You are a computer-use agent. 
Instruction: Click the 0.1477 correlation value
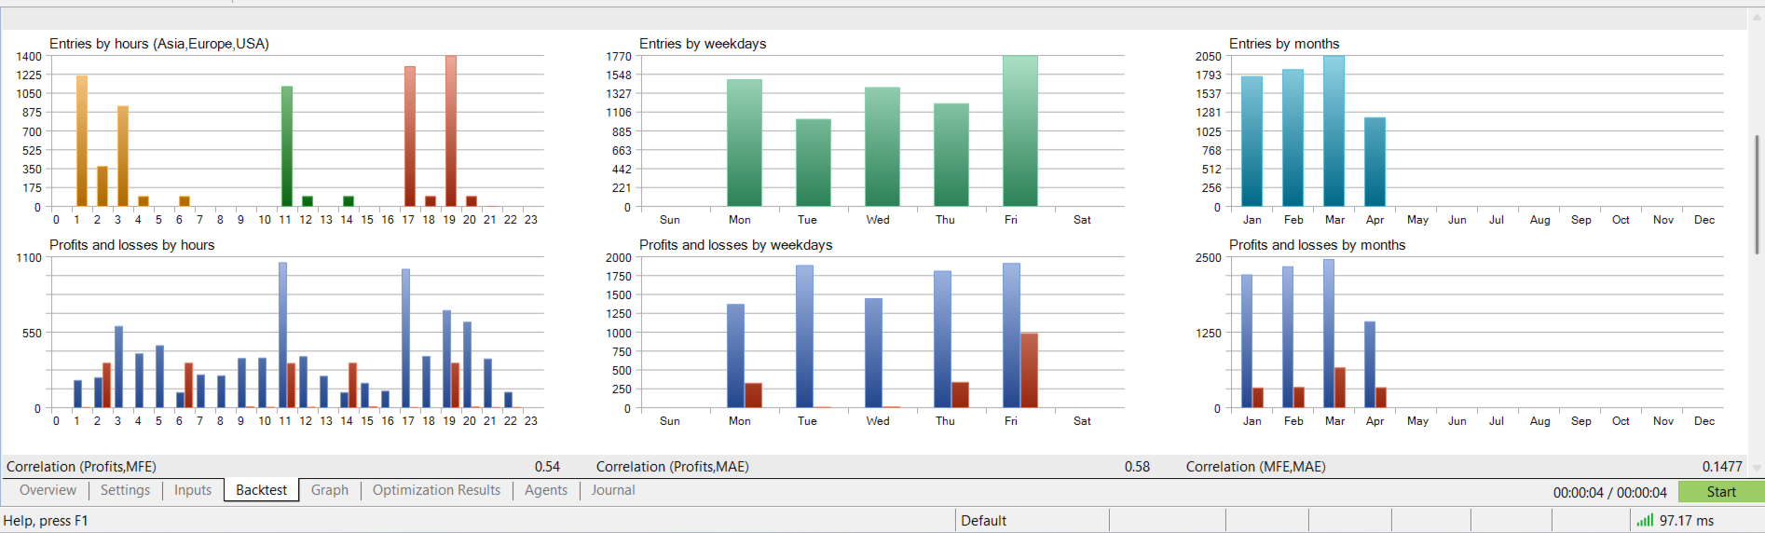(1722, 467)
